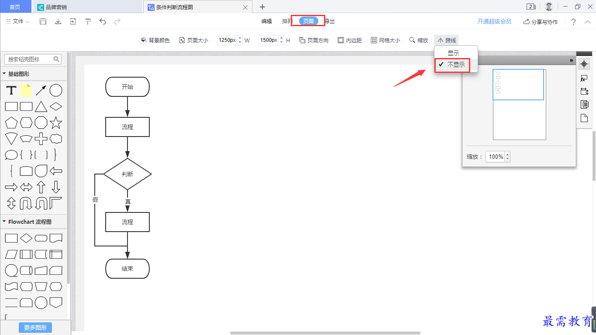This screenshot has height=335, width=596.
Task: Select the pentagon shape
Action: [11, 123]
